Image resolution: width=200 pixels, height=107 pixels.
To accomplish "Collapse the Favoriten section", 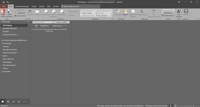I will pos(2,22).
